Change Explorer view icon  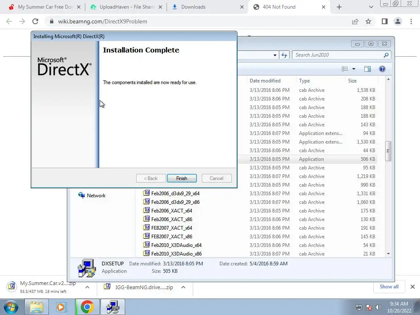click(345, 69)
